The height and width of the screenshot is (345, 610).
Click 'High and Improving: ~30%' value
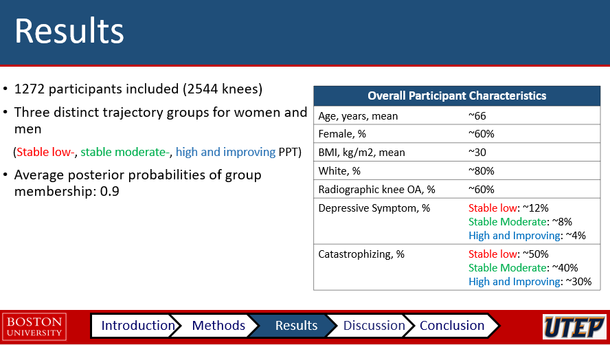(x=530, y=282)
